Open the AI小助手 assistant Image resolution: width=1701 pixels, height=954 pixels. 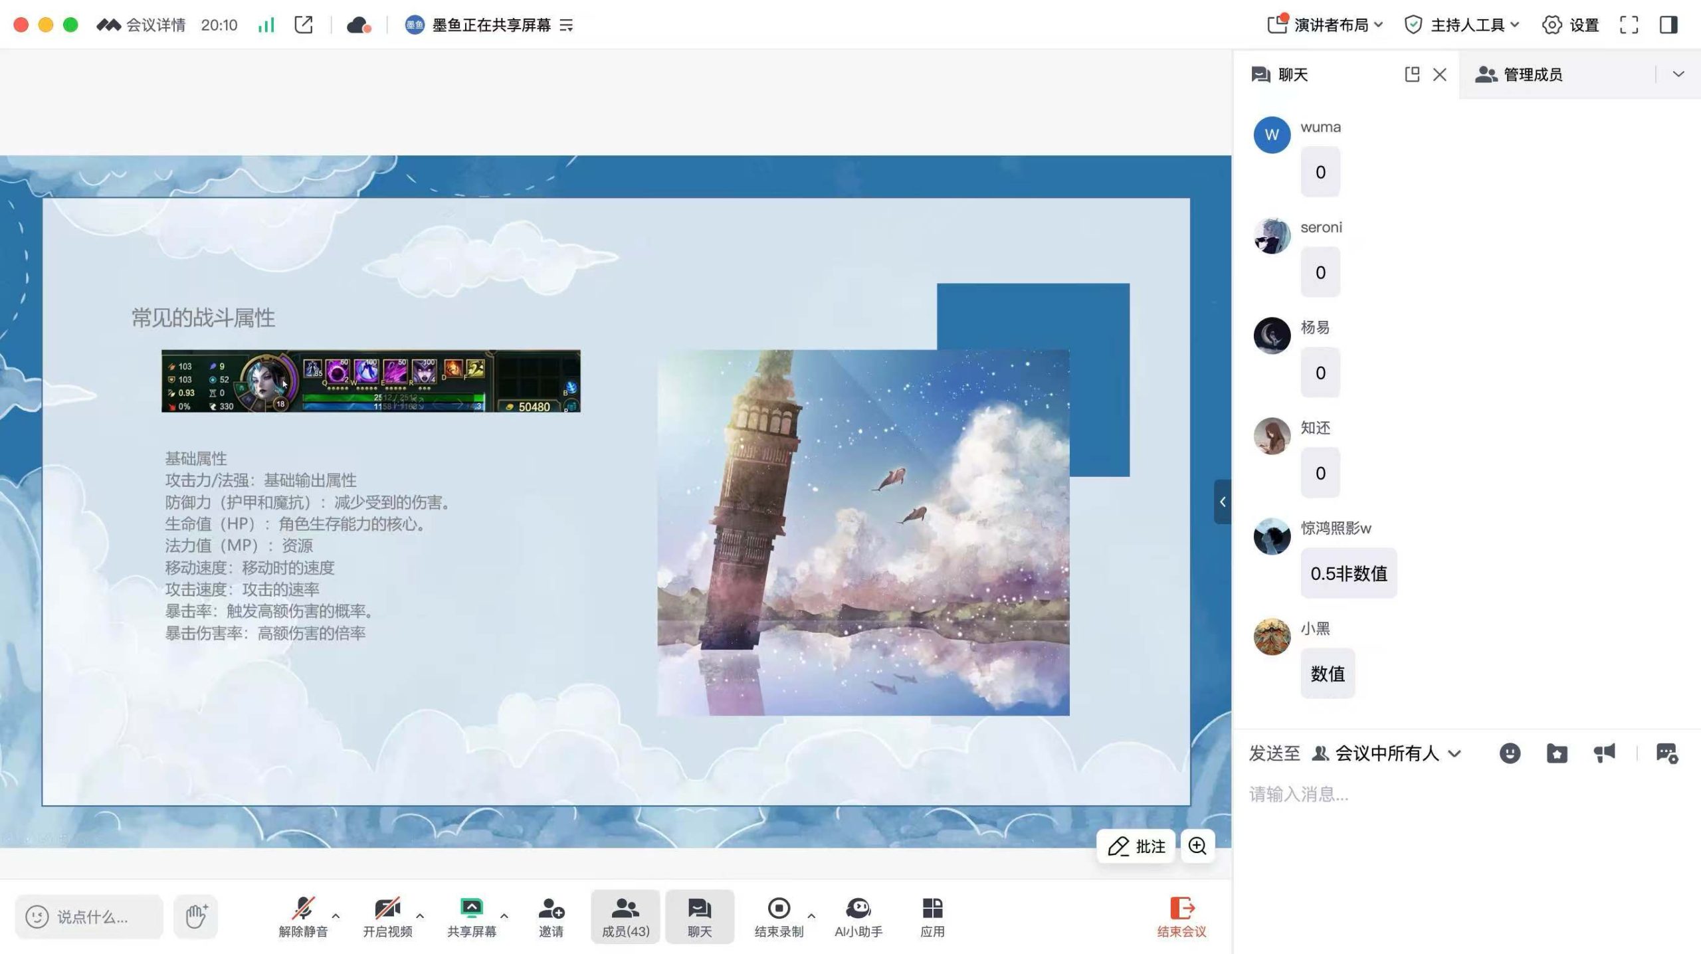858,917
